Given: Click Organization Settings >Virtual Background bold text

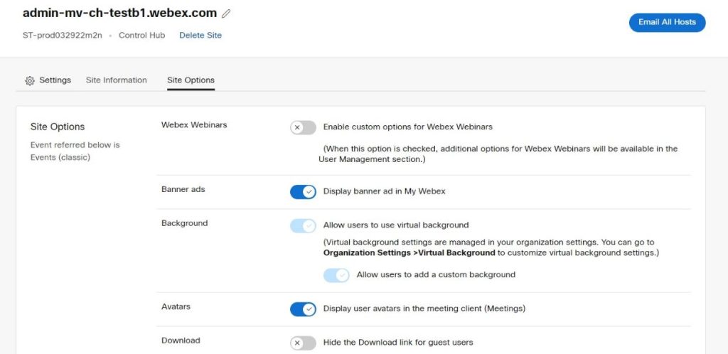Looking at the screenshot, I should click(x=409, y=253).
